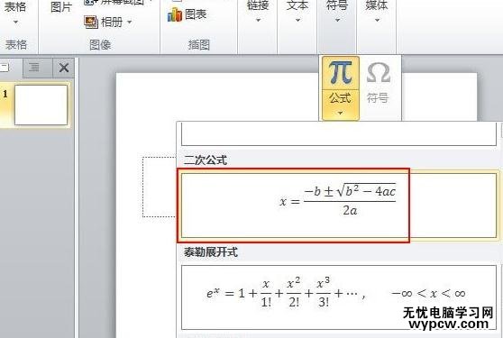This screenshot has width=503, height=338.
Task: Click the 相册 photo album icon
Action: 91,23
